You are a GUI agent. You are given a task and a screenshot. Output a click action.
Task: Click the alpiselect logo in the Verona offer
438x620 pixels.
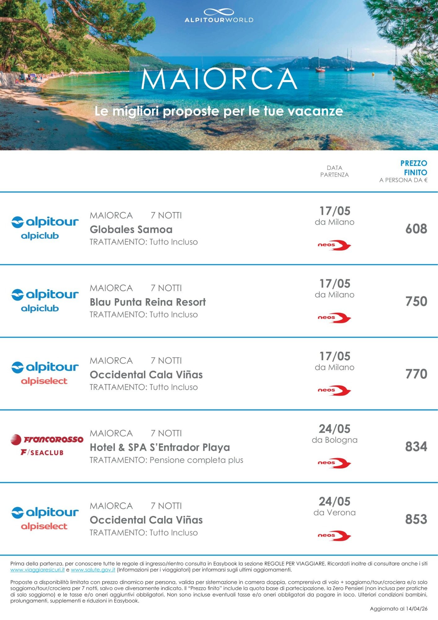(45, 518)
